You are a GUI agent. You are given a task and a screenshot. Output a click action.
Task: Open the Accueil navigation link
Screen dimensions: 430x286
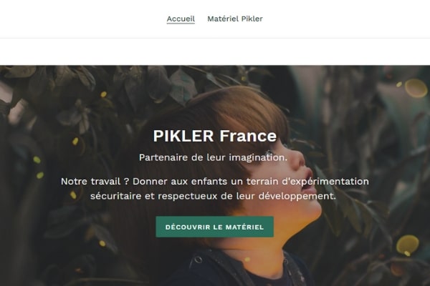[181, 19]
